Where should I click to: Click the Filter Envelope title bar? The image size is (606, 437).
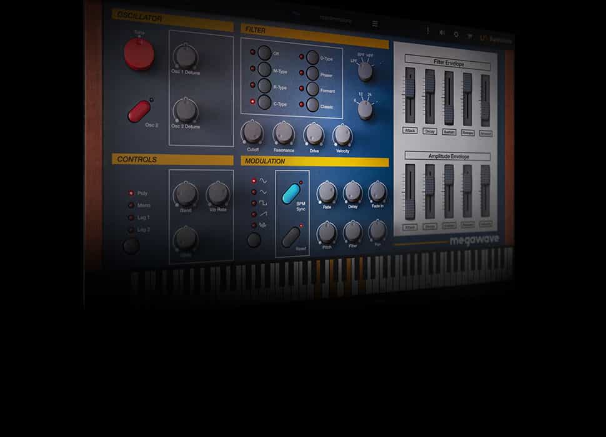447,62
